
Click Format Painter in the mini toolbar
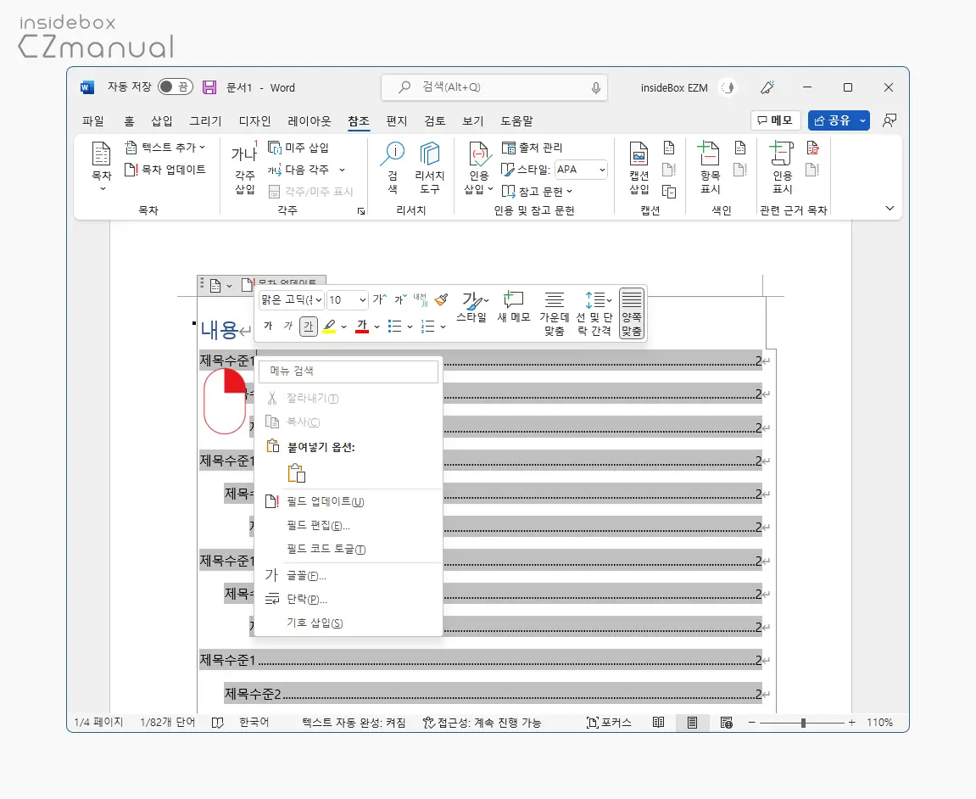[441, 300]
